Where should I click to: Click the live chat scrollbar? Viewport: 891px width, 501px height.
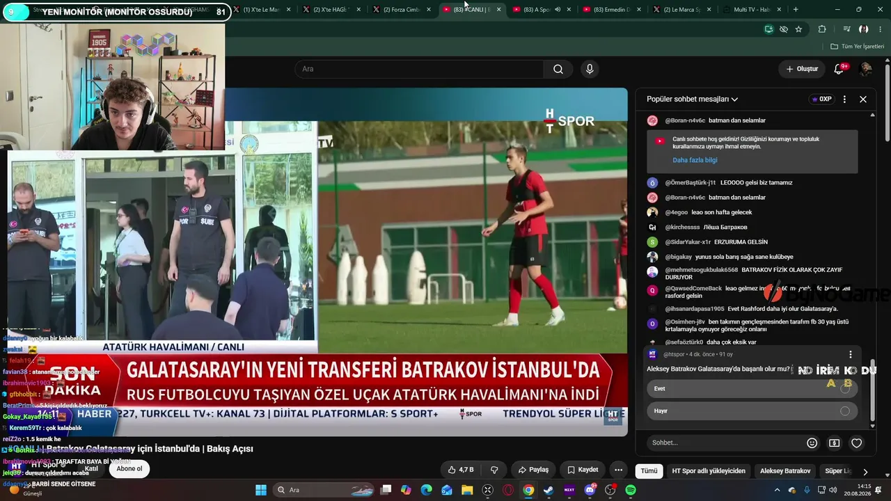pyautogui.click(x=873, y=390)
